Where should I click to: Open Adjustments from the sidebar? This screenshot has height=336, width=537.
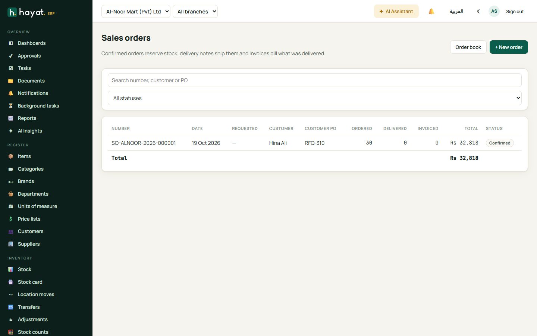tap(33, 320)
